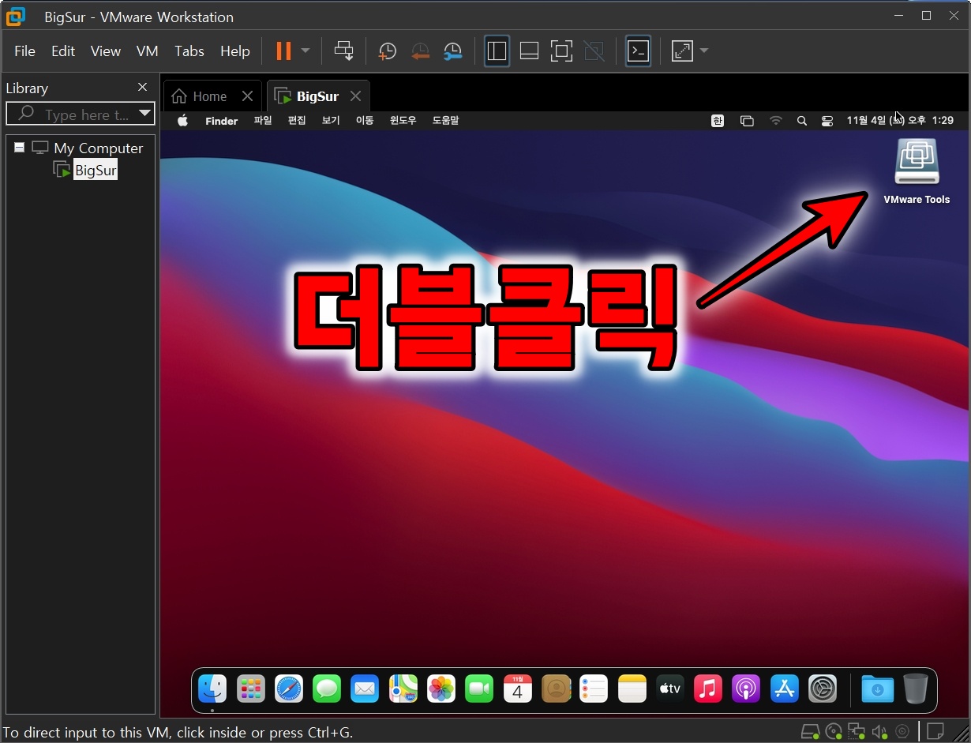Viewport: 971px width, 743px height.
Task: Open Launchpad from the Dock
Action: [x=251, y=689]
